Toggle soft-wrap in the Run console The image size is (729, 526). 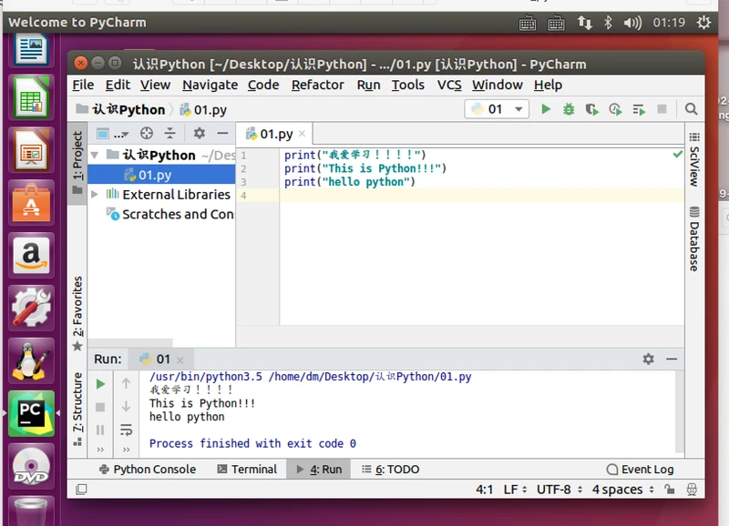(126, 430)
